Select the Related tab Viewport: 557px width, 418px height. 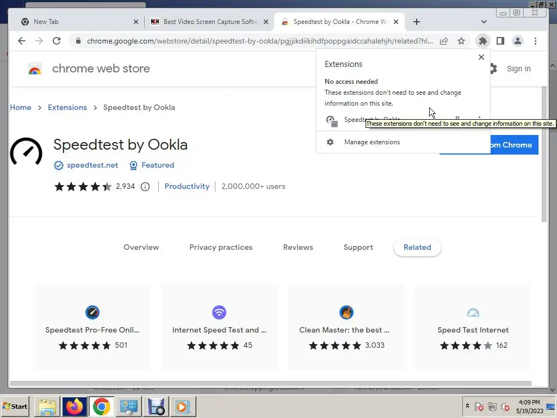[417, 248]
